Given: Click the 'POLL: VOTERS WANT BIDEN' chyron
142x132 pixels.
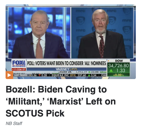Looking at the screenshot, I should [67, 63].
